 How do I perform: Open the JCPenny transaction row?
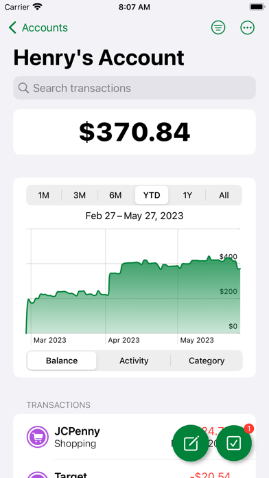pos(134,437)
